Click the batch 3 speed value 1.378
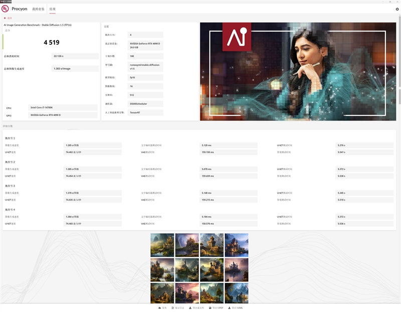401x312 pixels. click(93, 193)
